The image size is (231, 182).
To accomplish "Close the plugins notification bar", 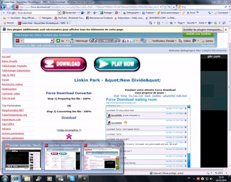I will [226, 30].
